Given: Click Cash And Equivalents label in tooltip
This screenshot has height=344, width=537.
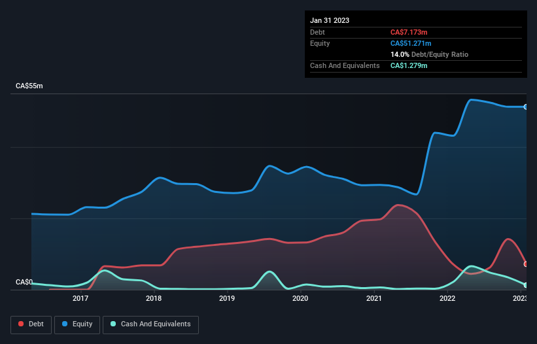Looking at the screenshot, I should (345, 65).
